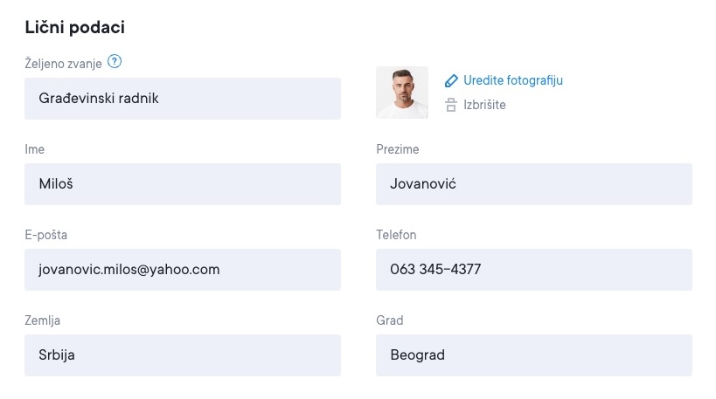Open the profile photo thumbnail
Image resolution: width=716 pixels, height=399 pixels.
click(x=402, y=93)
